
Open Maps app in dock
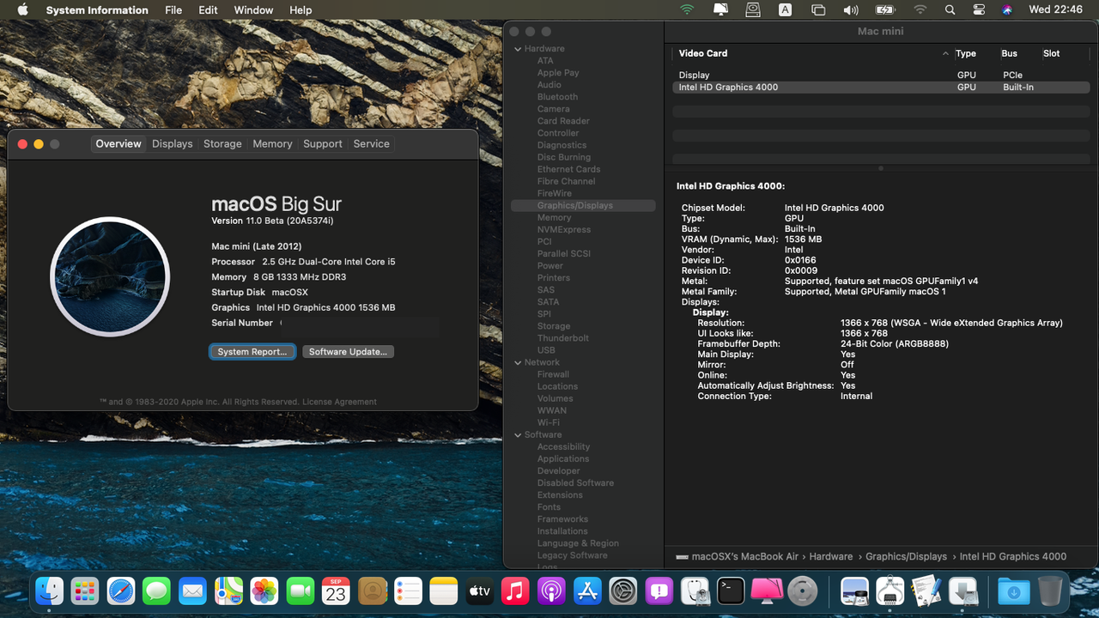[x=228, y=591]
